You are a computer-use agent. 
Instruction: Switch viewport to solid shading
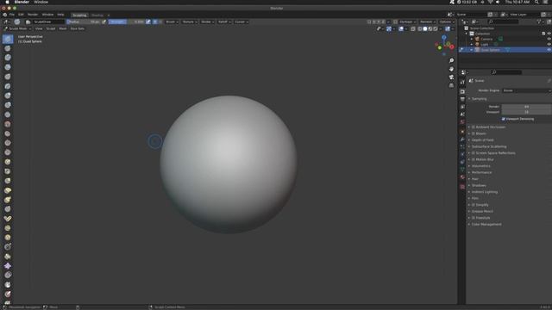(x=425, y=28)
